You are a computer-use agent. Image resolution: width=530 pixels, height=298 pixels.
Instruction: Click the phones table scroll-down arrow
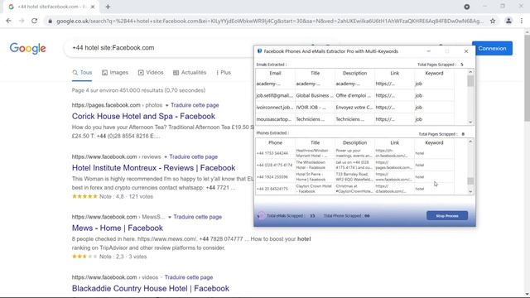[470, 191]
